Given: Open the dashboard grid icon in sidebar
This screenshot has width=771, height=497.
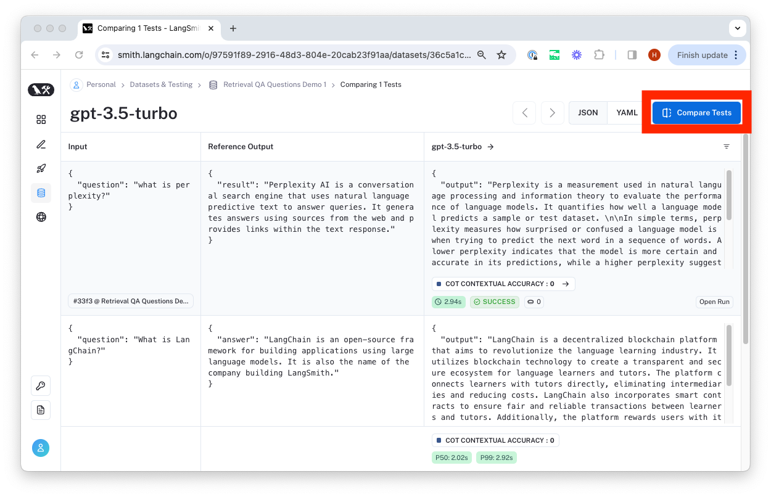Looking at the screenshot, I should point(41,120).
